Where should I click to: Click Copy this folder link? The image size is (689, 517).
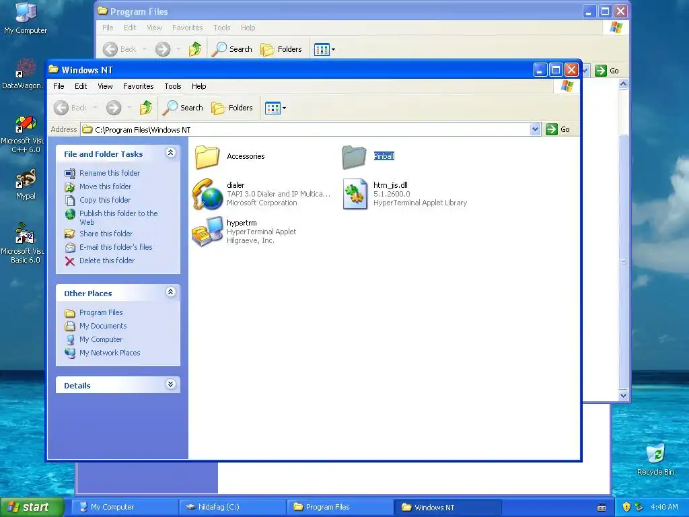(104, 200)
